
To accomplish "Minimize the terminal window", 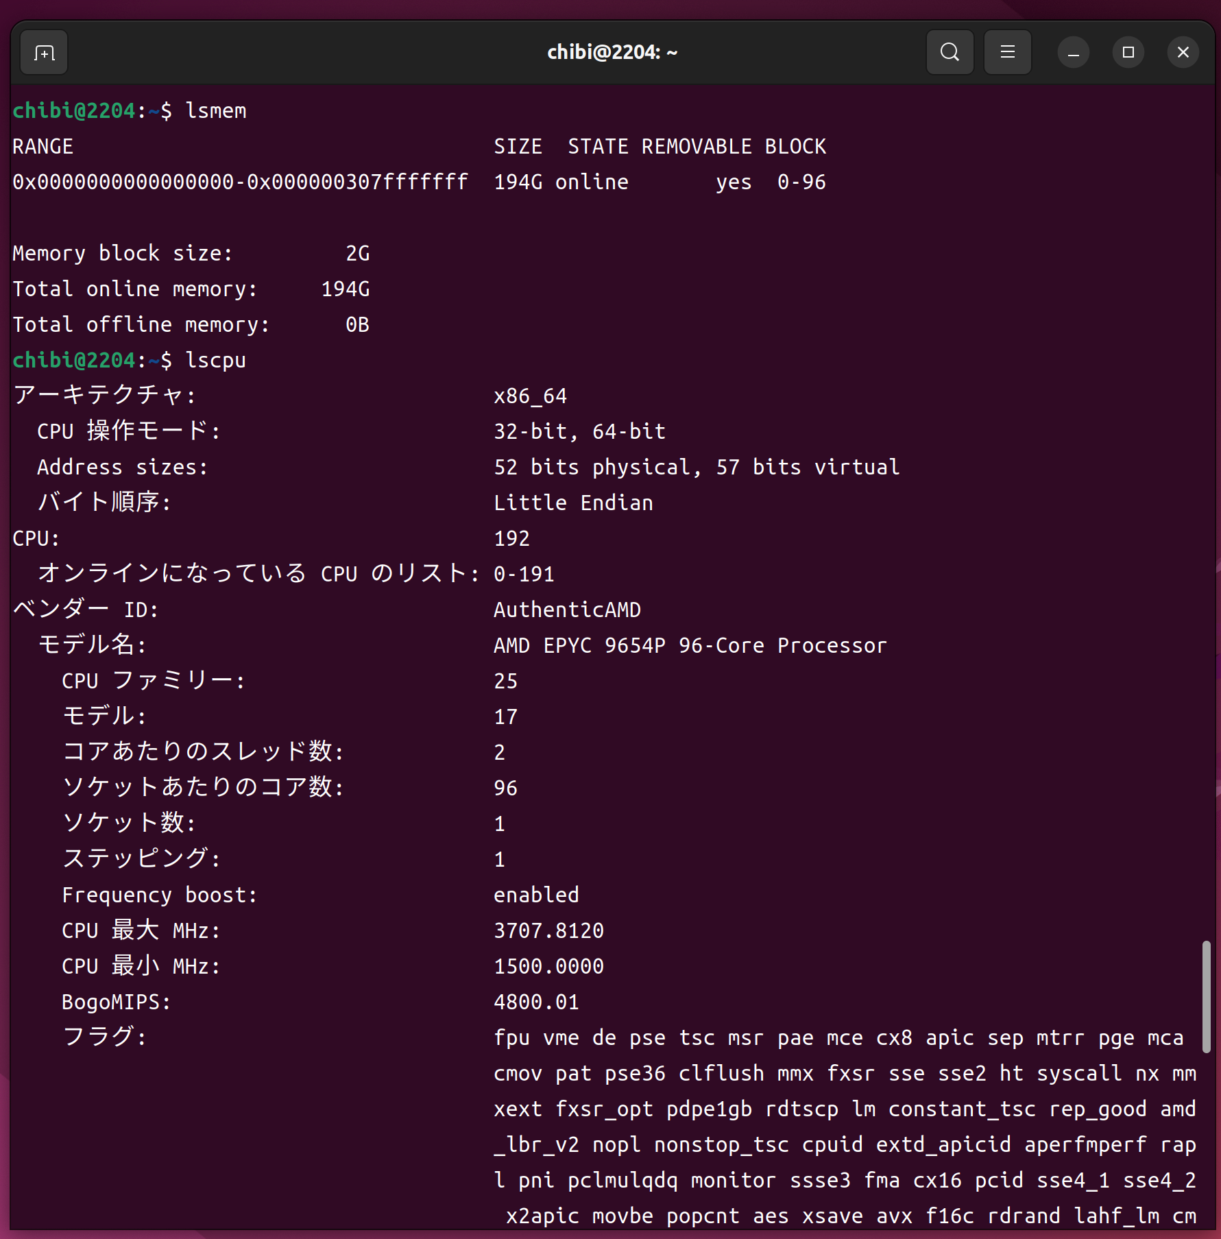I will point(1073,53).
